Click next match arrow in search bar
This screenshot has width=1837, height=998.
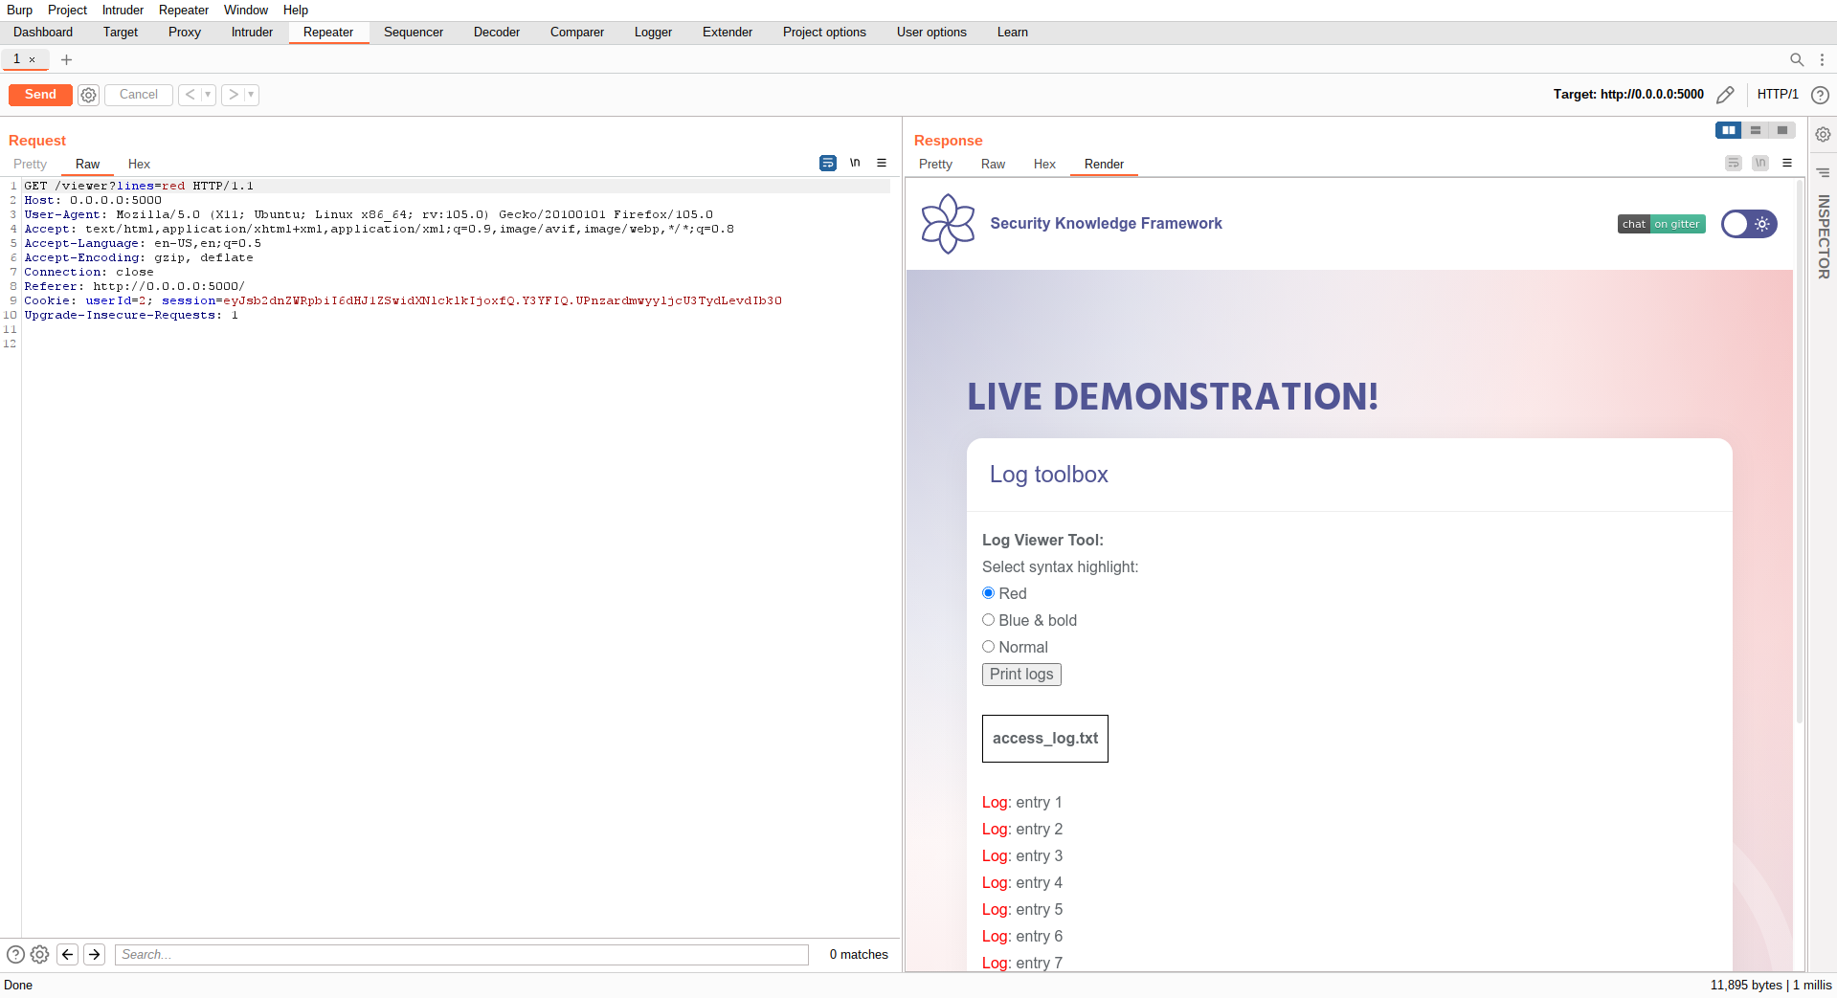[x=94, y=954]
